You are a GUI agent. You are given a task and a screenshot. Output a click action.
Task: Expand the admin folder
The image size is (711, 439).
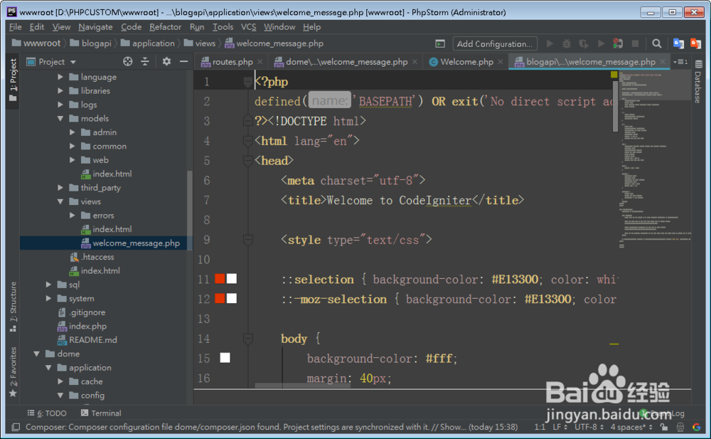click(x=72, y=132)
